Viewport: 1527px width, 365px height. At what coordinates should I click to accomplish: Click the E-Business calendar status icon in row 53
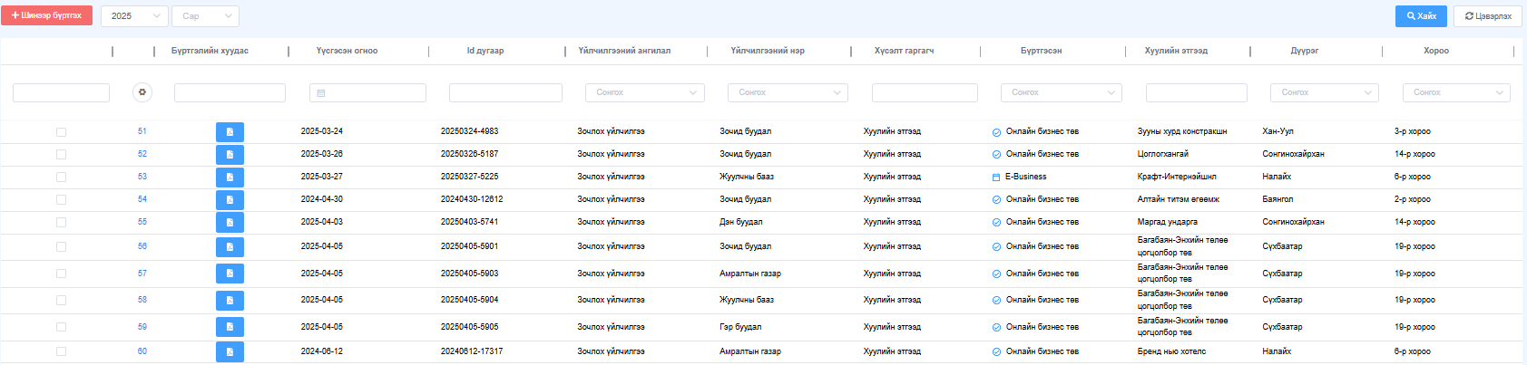tap(996, 178)
